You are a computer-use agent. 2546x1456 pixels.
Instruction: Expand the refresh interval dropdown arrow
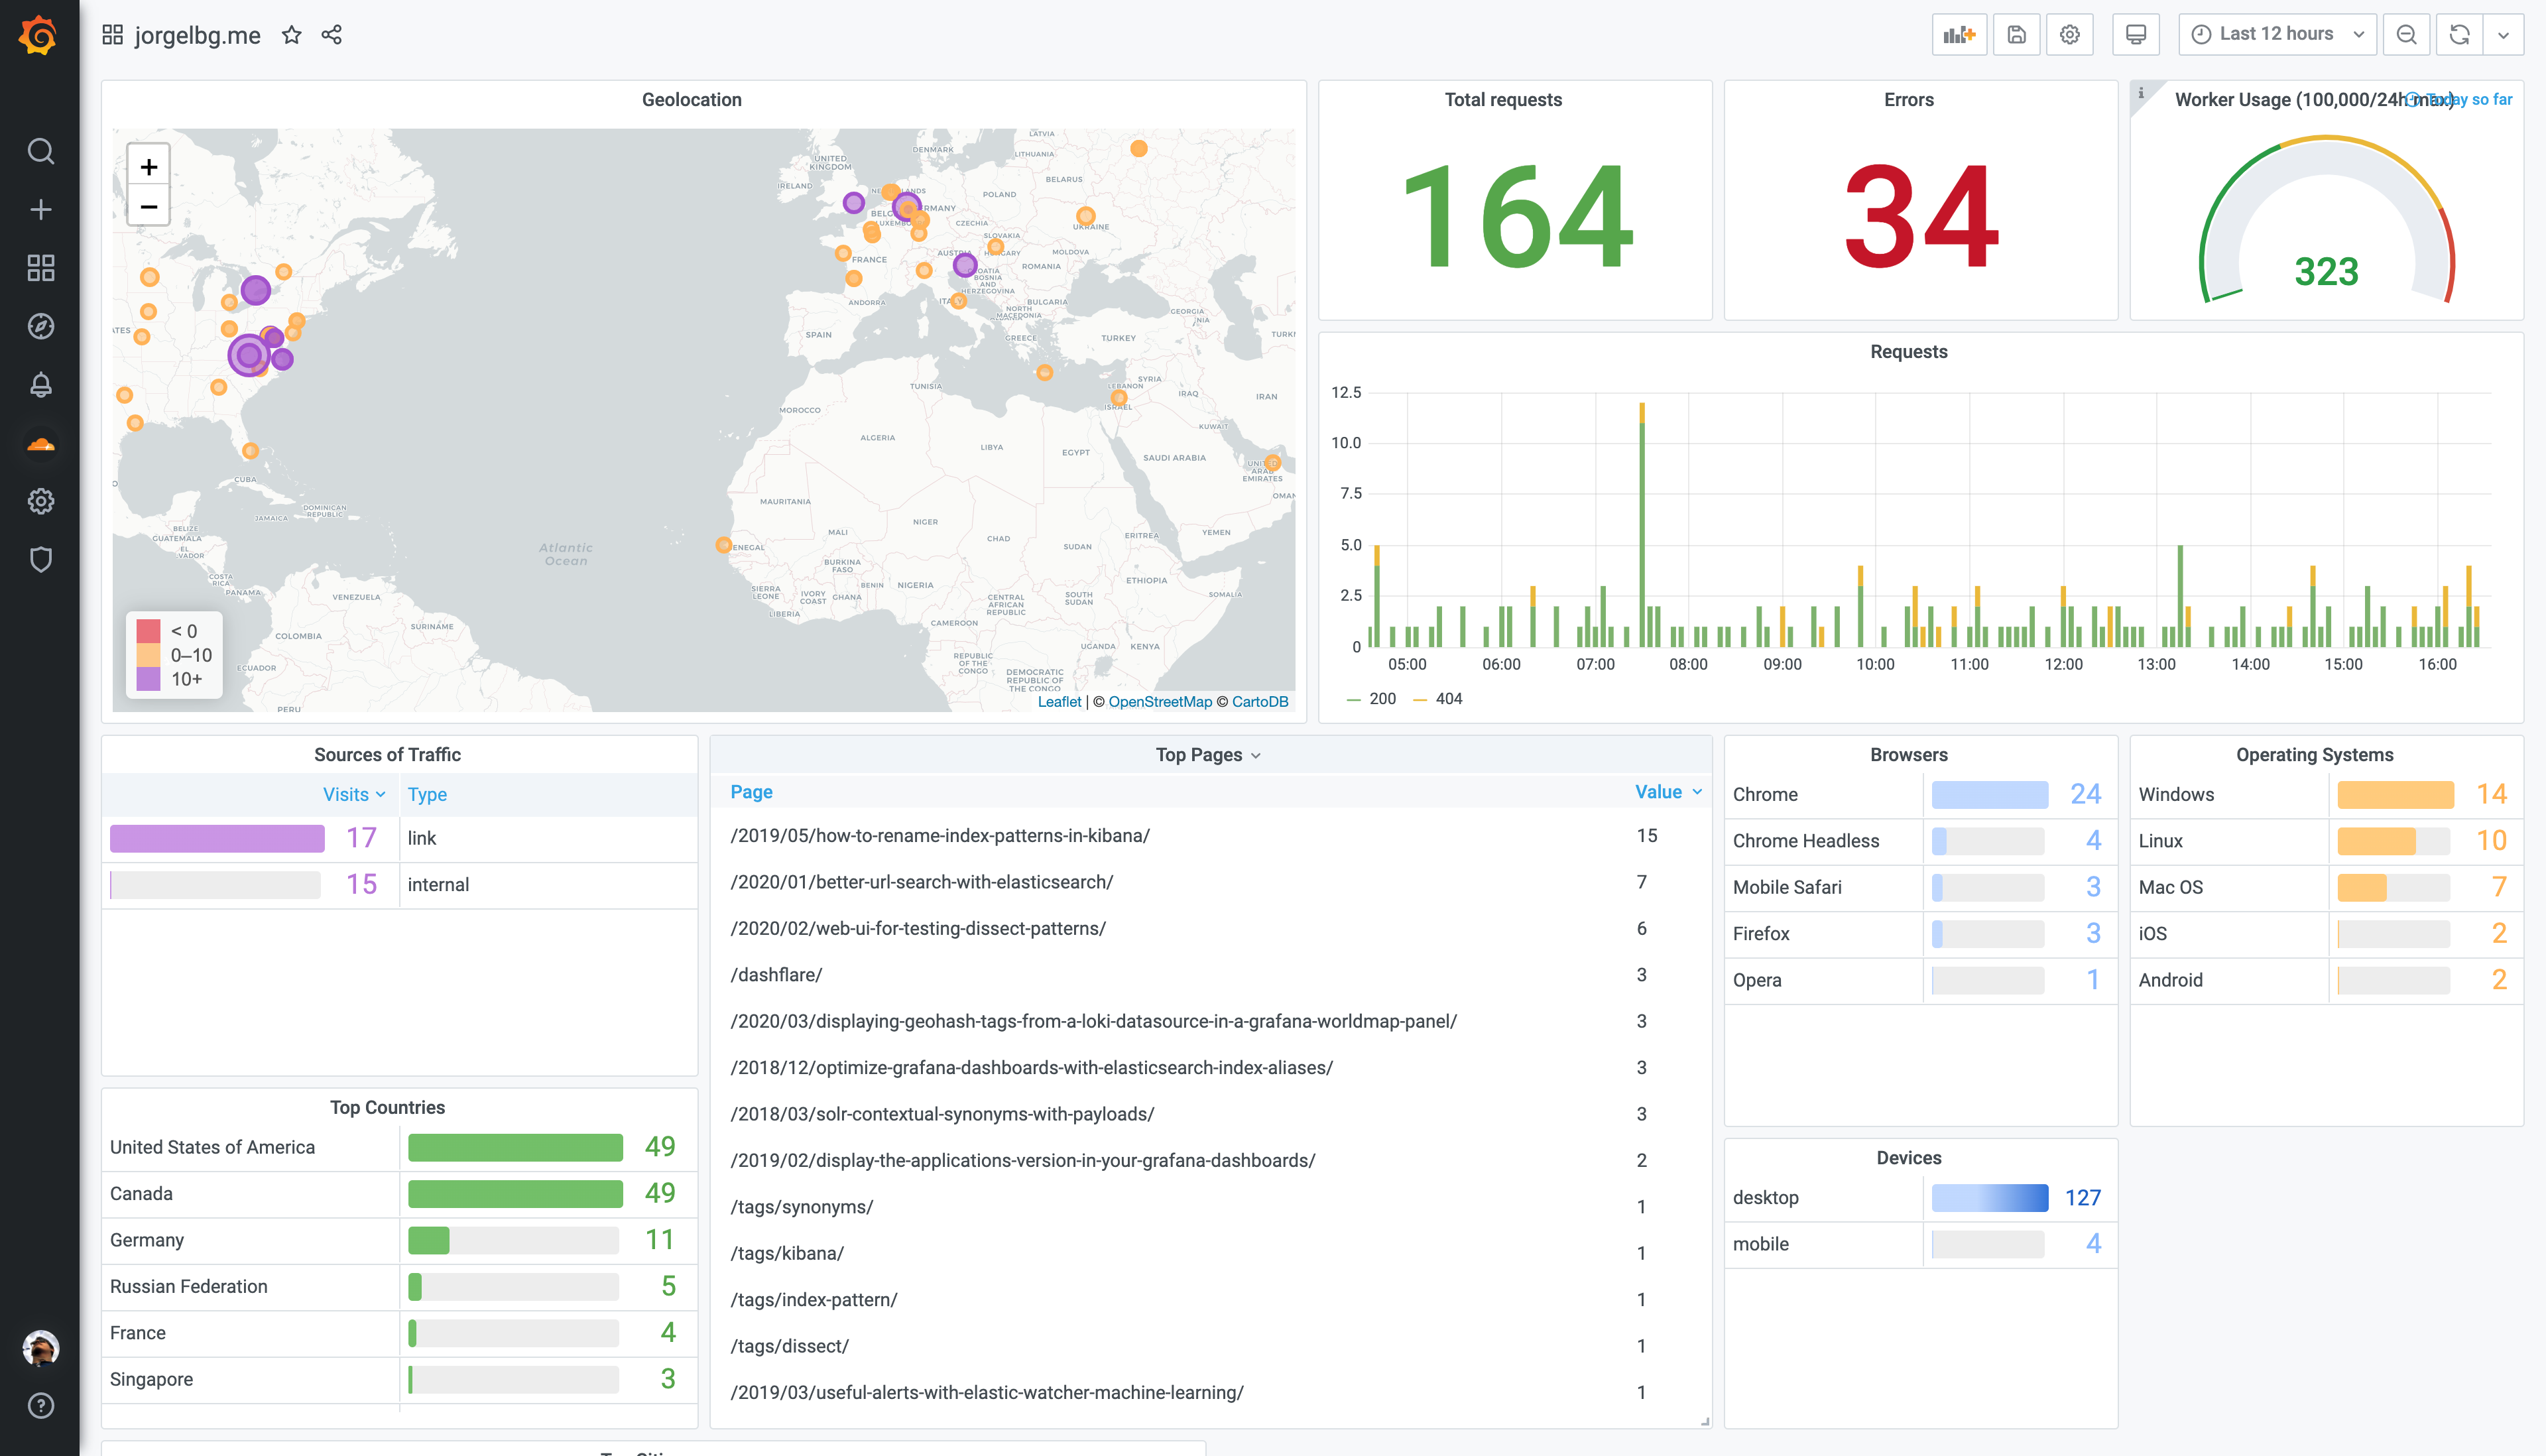click(2503, 35)
